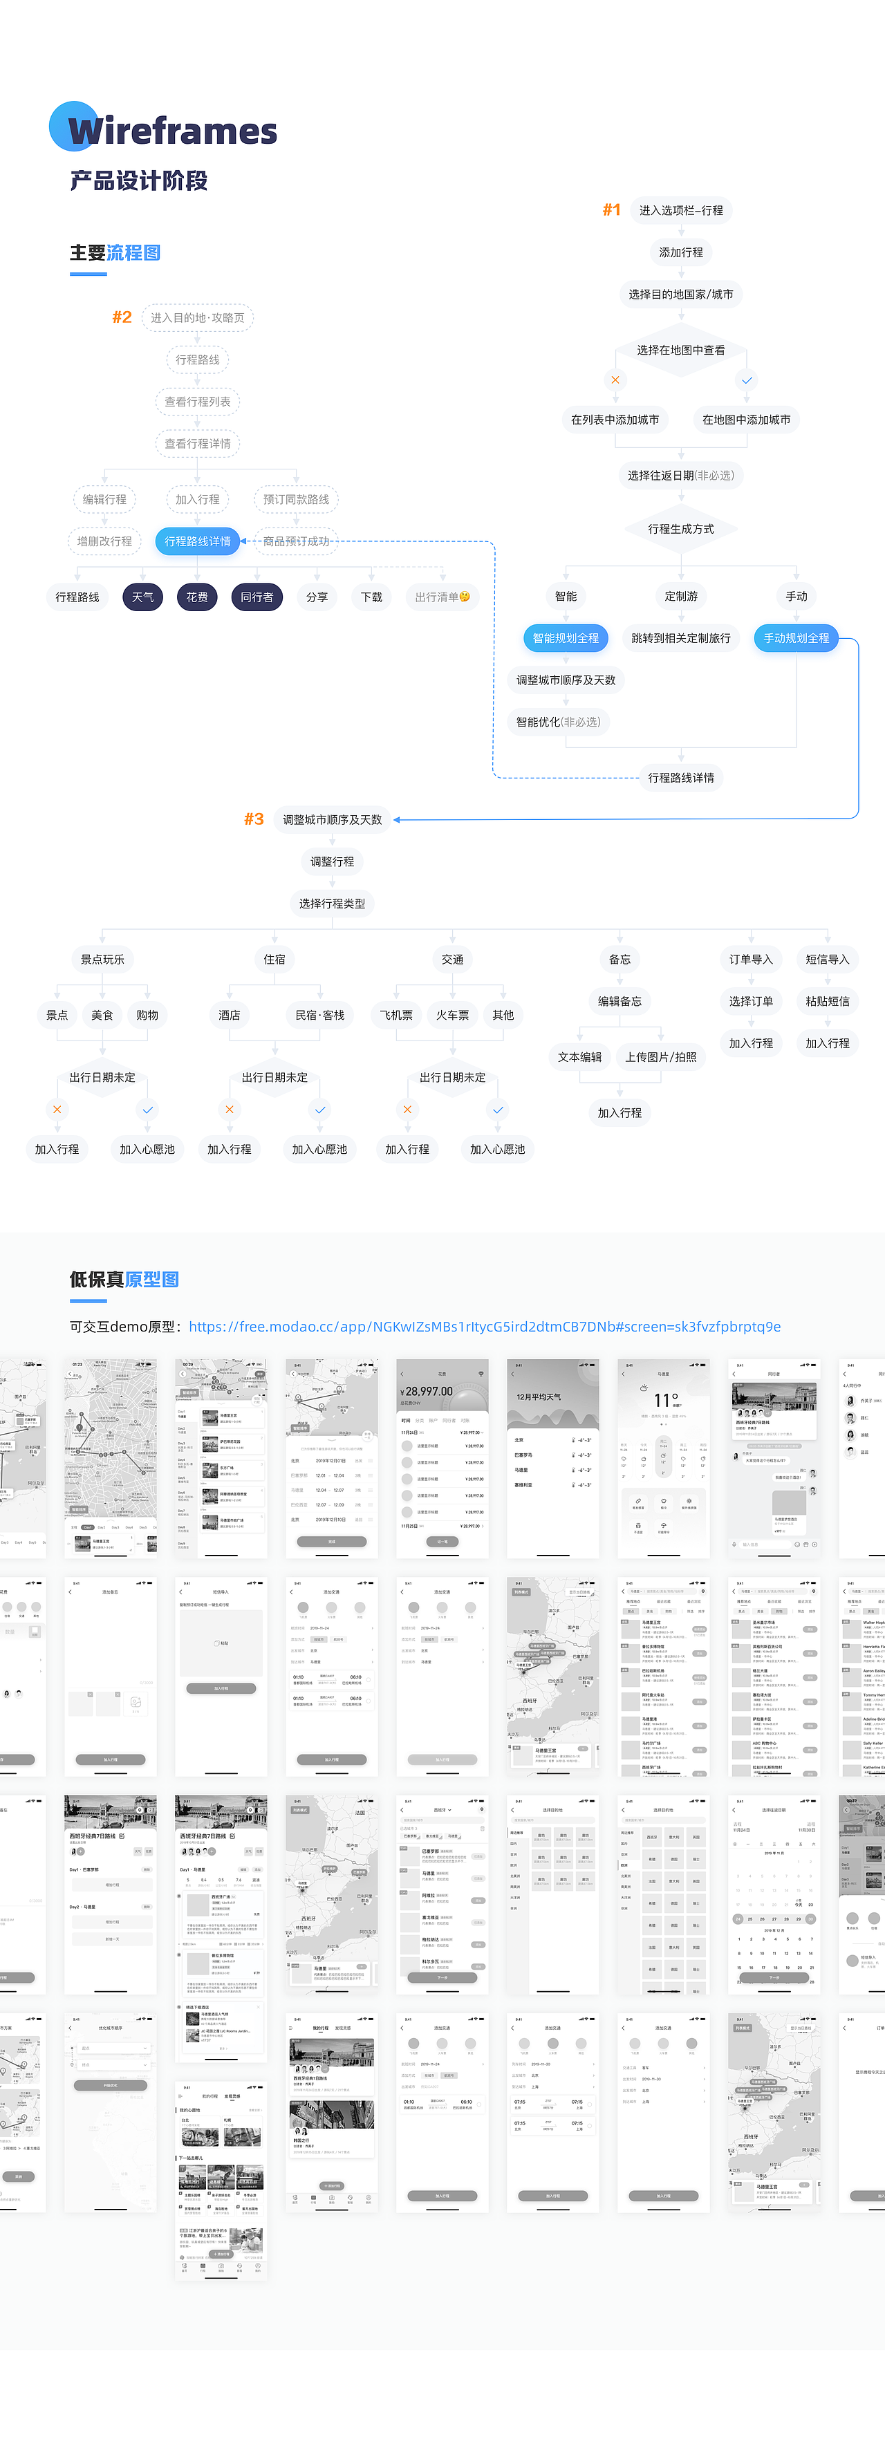Click the 预订同款路线 node

coord(296,499)
